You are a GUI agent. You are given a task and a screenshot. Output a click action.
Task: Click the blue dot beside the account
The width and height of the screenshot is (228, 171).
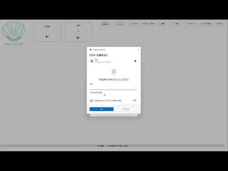point(135,61)
